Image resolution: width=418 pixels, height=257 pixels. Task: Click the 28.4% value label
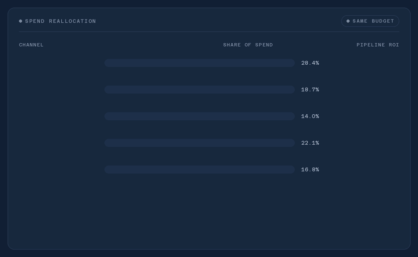pos(310,63)
